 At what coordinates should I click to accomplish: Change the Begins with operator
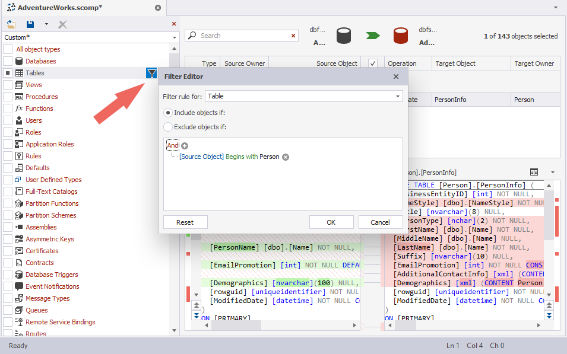(242, 157)
